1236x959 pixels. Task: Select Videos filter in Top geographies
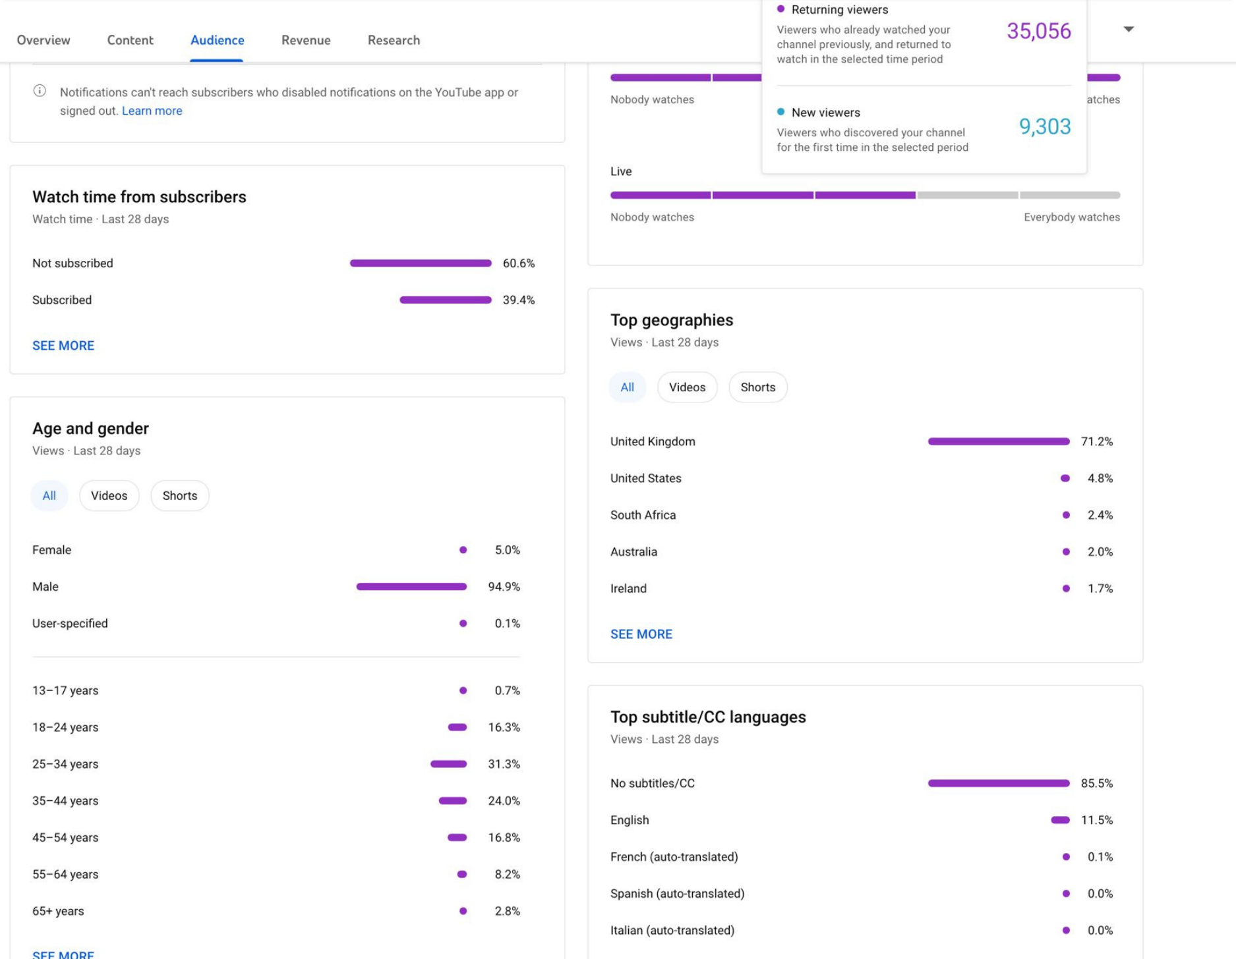click(x=687, y=387)
